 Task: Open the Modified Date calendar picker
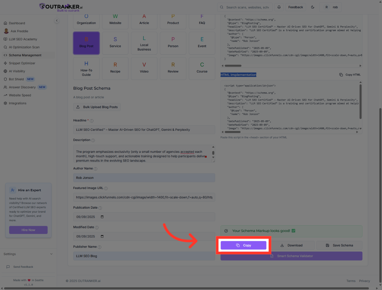click(x=102, y=236)
